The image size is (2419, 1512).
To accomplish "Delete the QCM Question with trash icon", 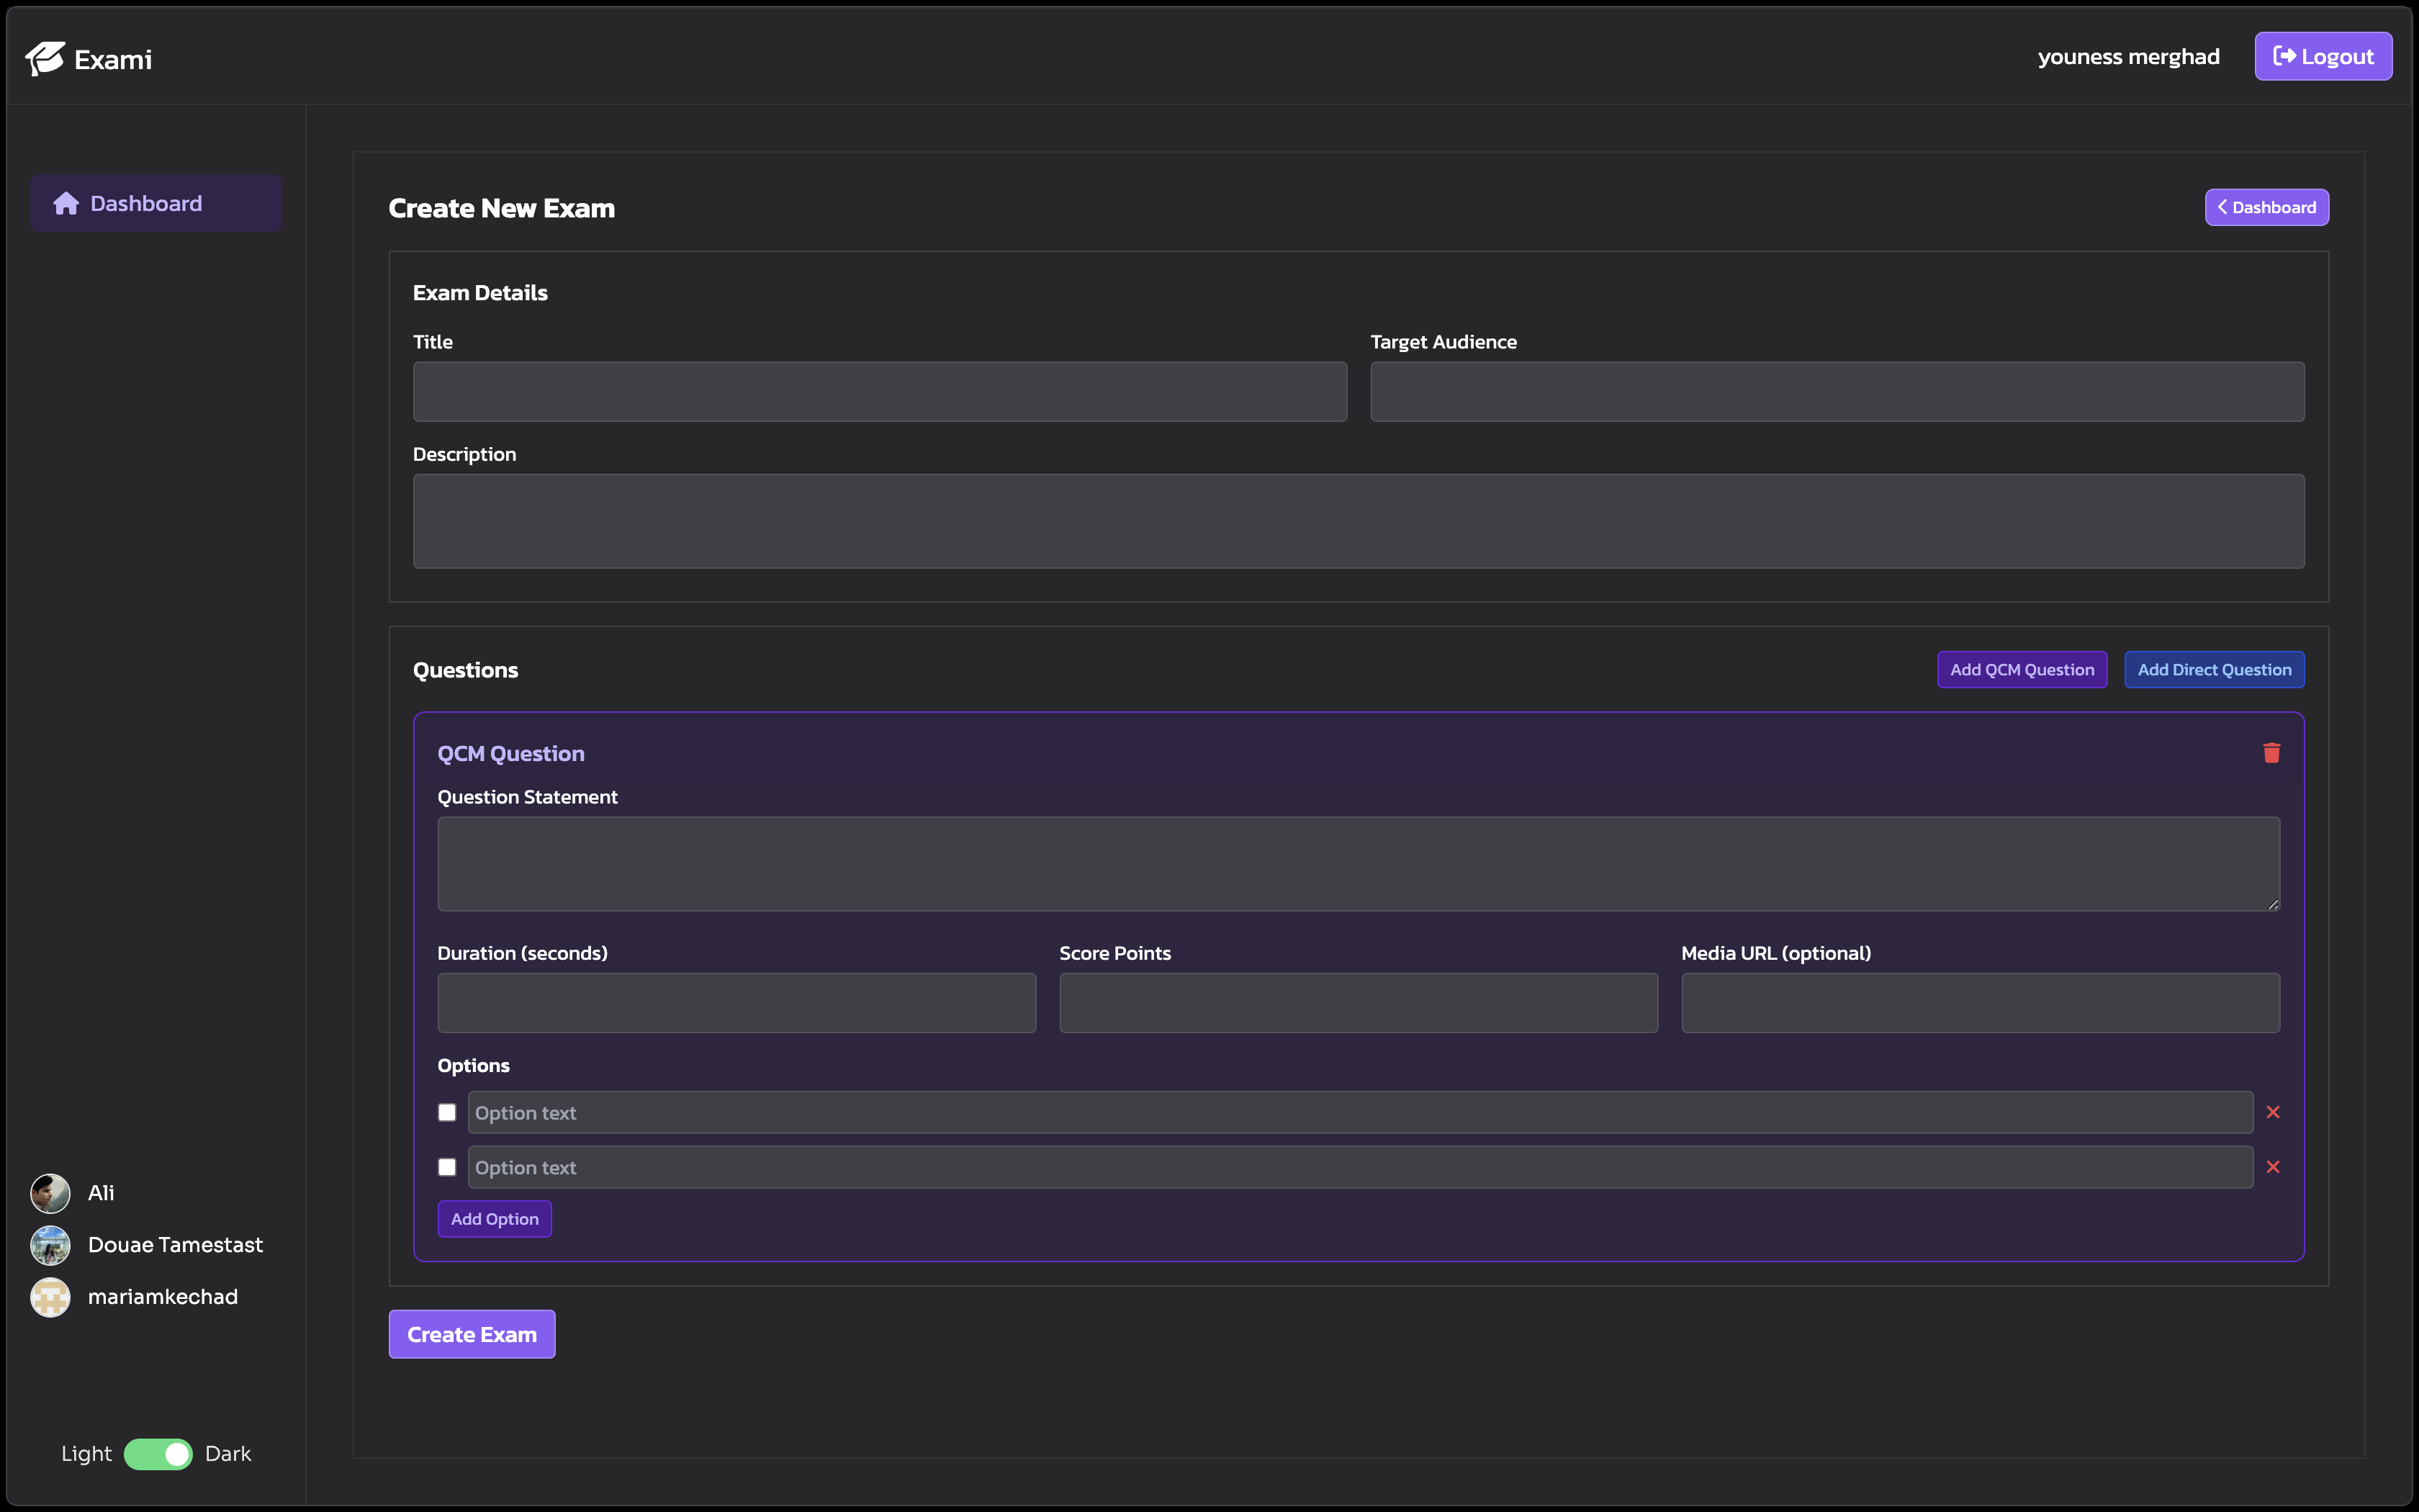I will point(2271,753).
